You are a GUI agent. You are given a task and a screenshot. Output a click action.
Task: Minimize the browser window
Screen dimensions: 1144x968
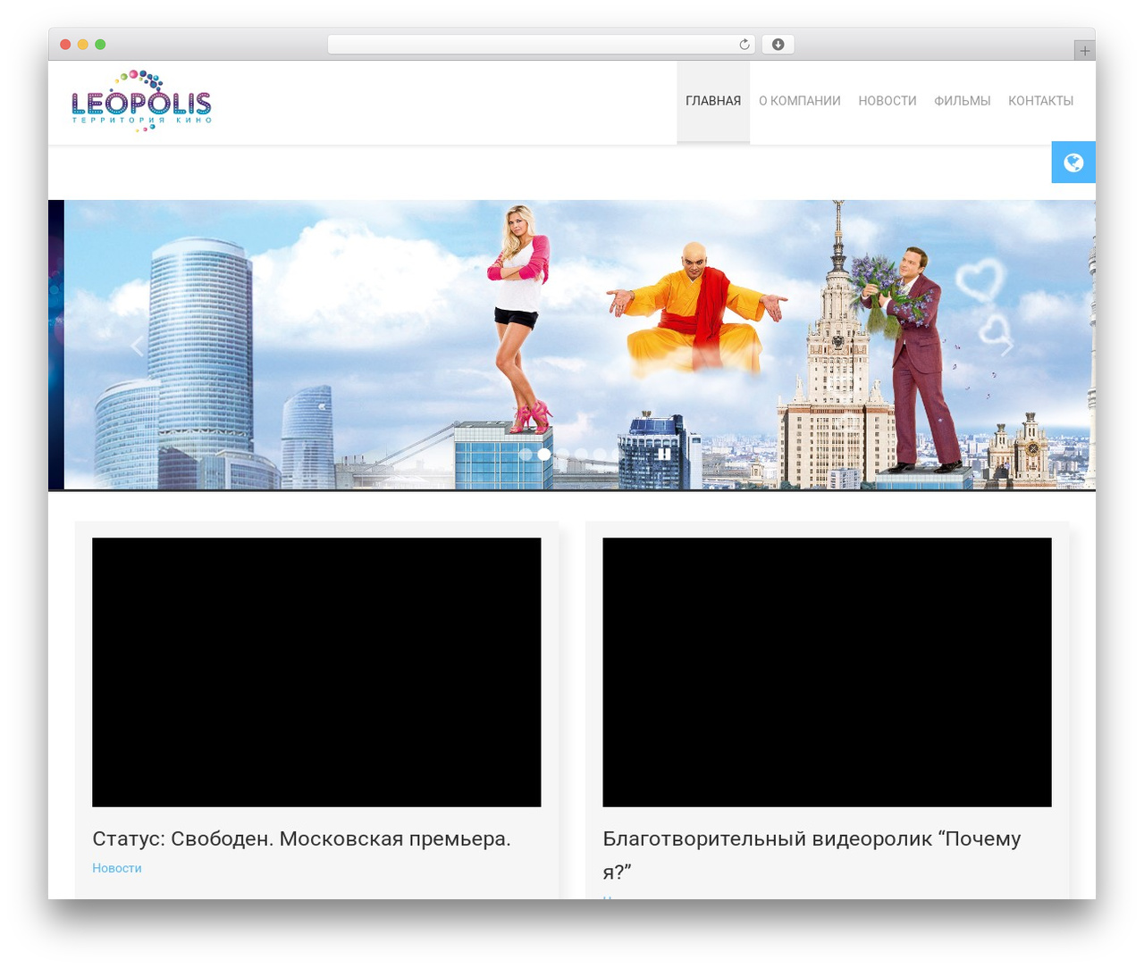click(x=83, y=45)
